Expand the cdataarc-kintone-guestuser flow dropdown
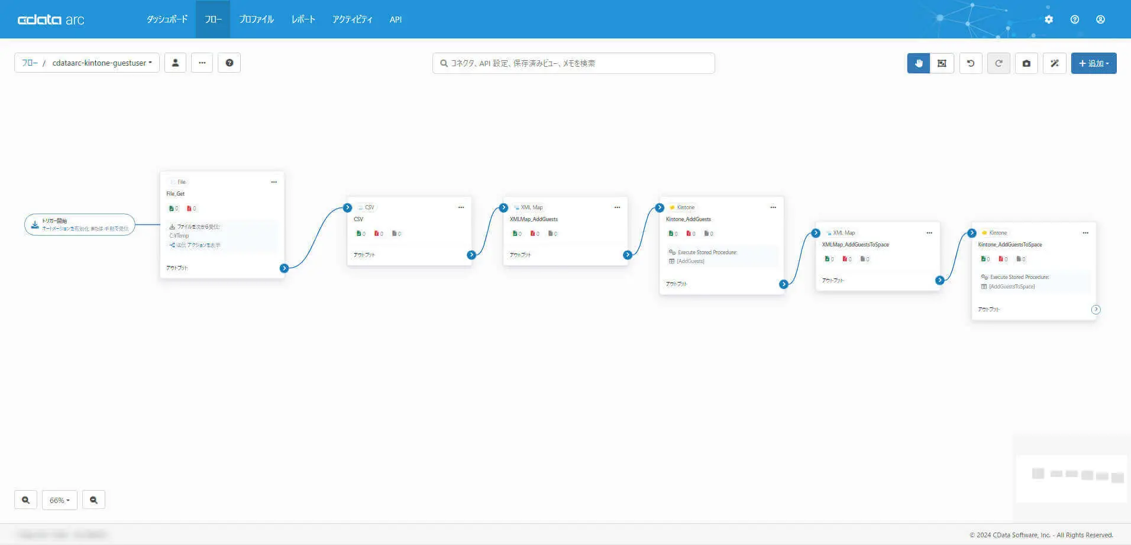The height and width of the screenshot is (545, 1131). click(x=102, y=63)
